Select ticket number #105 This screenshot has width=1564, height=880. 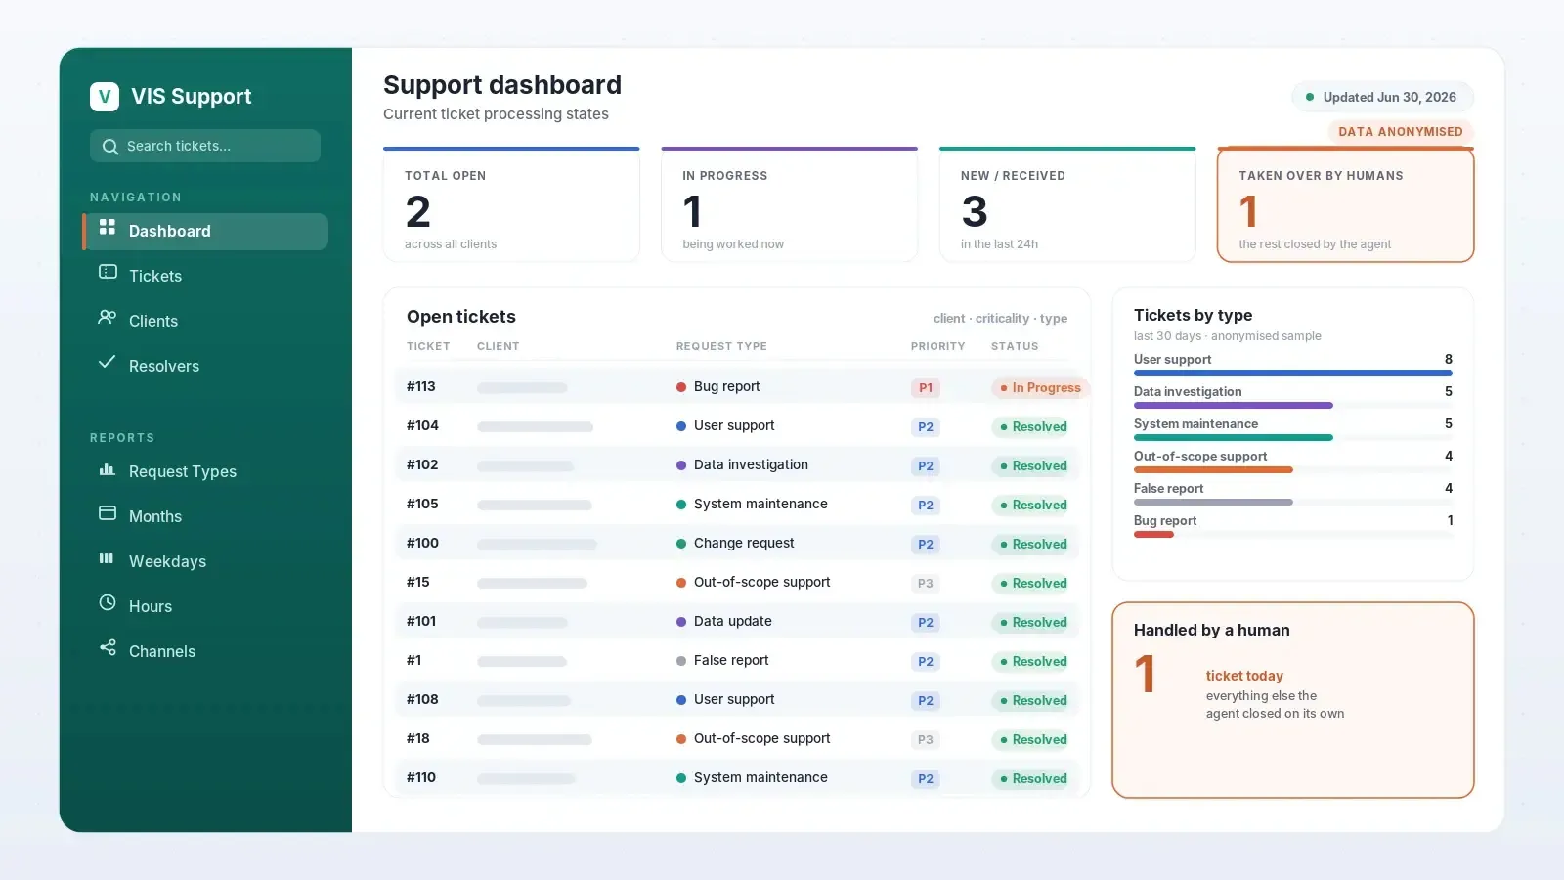coord(422,504)
